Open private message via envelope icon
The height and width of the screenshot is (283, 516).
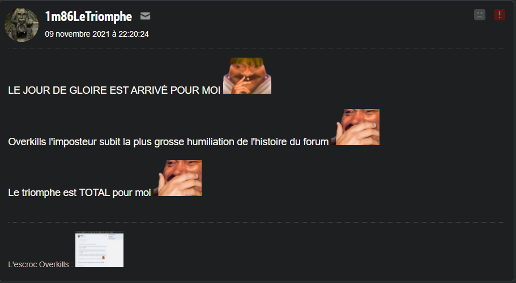[145, 16]
